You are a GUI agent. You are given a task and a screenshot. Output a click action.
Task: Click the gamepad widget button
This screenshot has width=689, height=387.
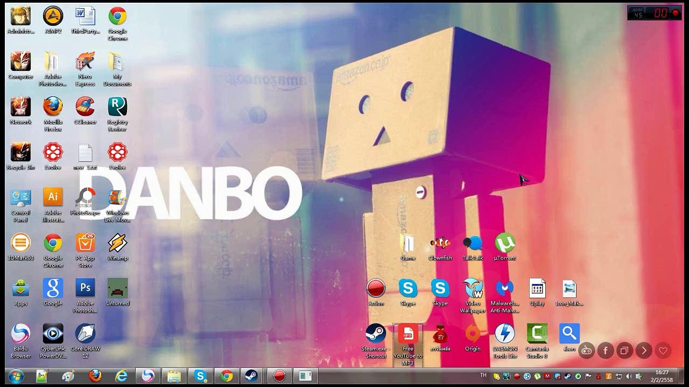(587, 351)
